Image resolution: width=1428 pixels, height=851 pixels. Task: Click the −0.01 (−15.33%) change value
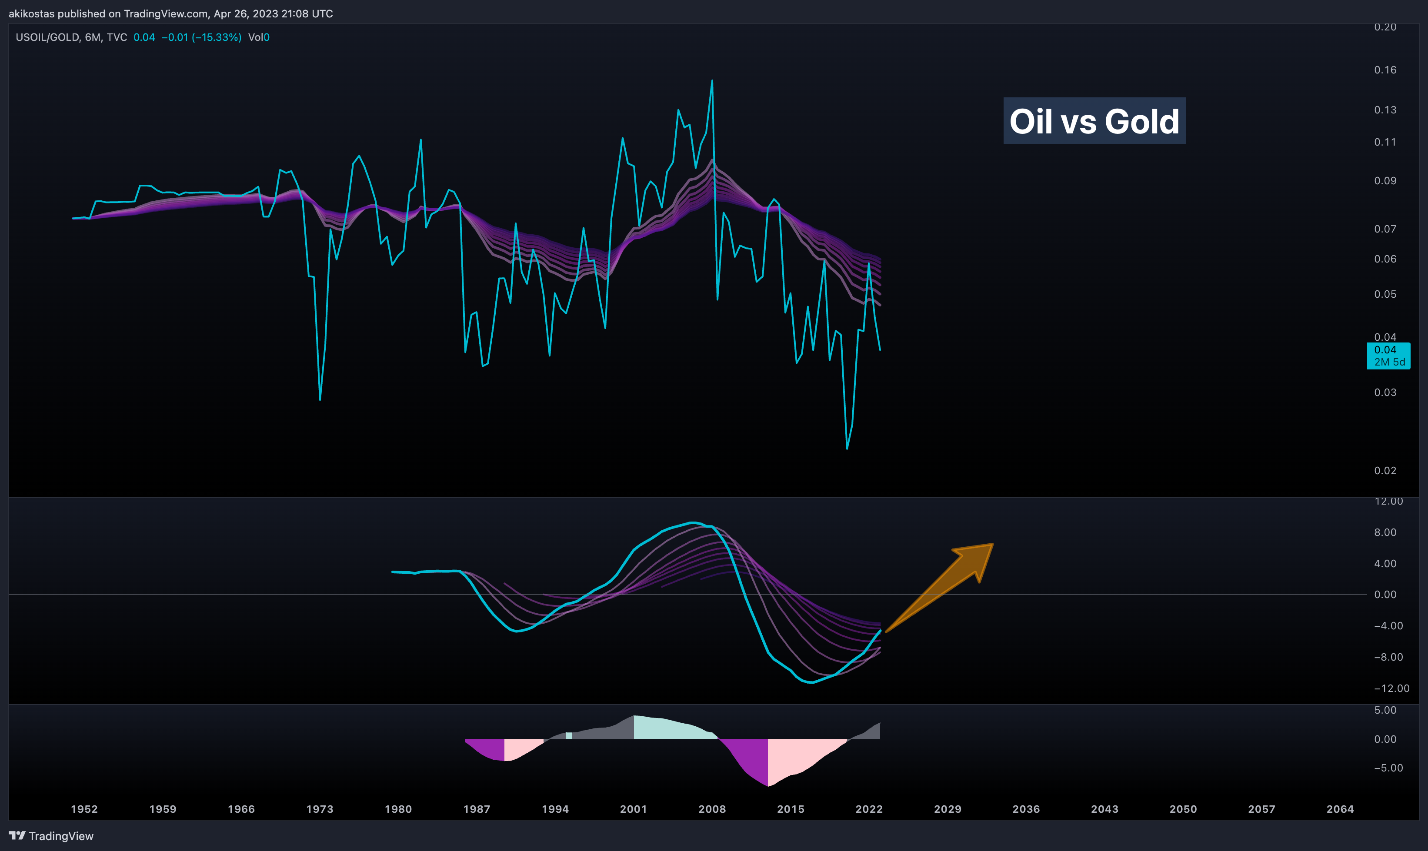coord(201,37)
